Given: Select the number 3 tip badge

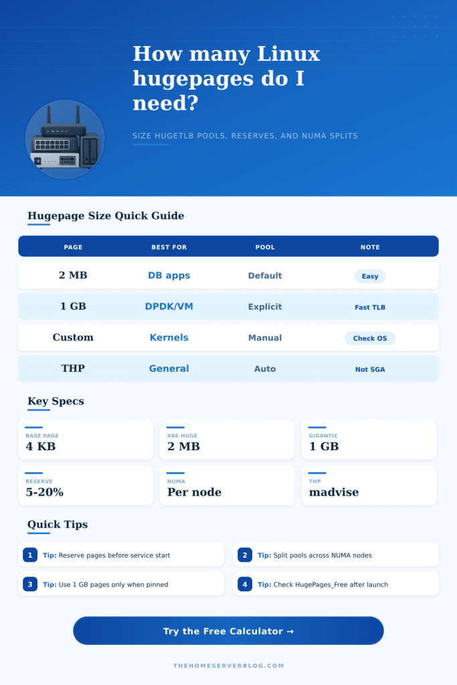Looking at the screenshot, I should 30,584.
